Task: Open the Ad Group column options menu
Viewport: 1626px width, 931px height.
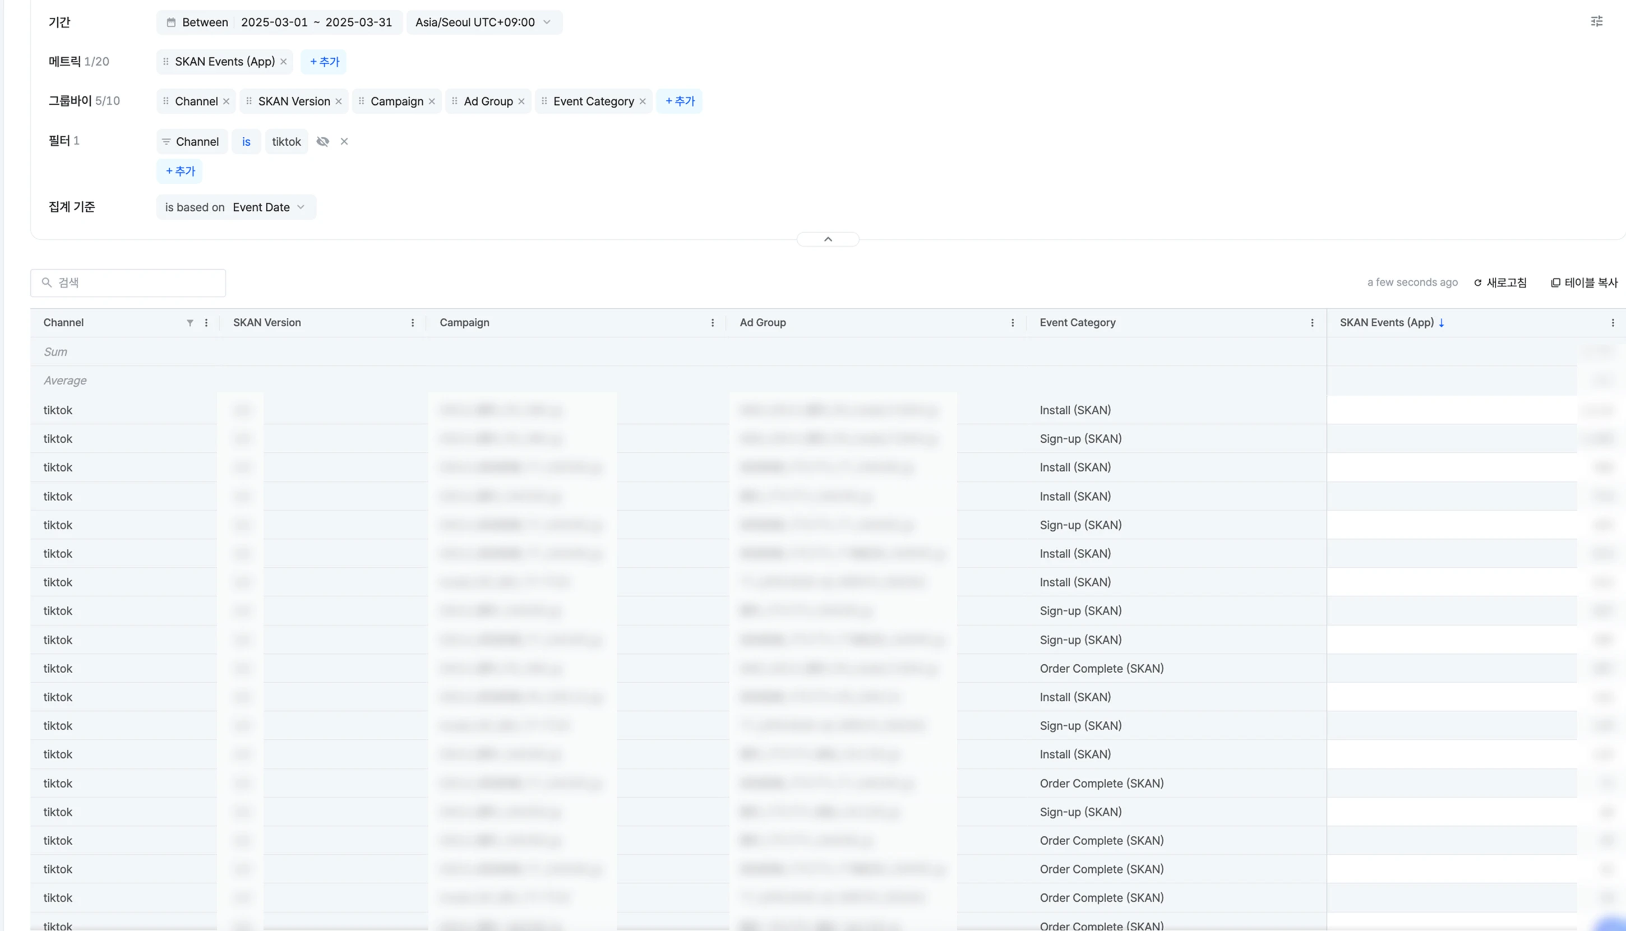Action: 1013,323
